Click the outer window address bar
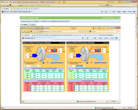The width and height of the screenshot is (138, 110). tap(55, 5)
